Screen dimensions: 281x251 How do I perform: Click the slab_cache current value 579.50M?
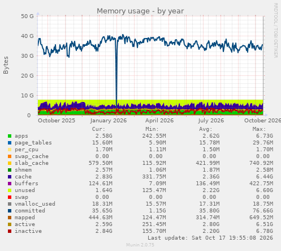tap(101, 163)
